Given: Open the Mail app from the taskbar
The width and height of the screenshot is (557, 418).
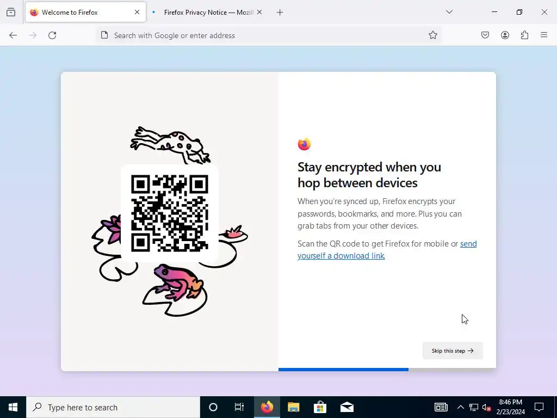Looking at the screenshot, I should [x=347, y=407].
